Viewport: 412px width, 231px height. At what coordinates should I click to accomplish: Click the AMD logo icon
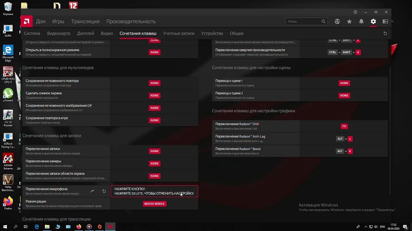click(27, 21)
